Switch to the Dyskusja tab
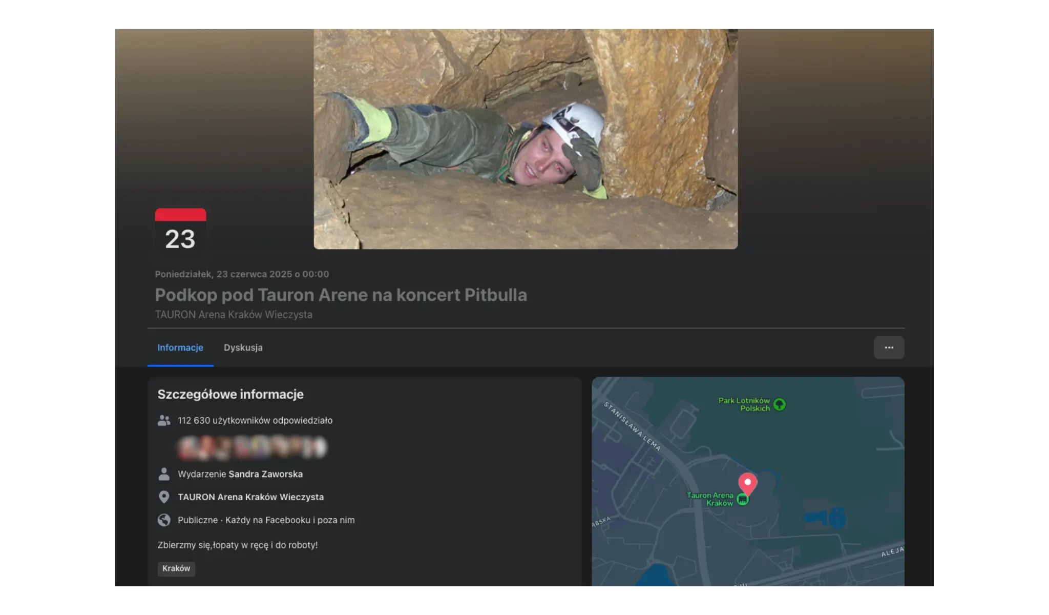The image size is (1049, 615). click(243, 347)
